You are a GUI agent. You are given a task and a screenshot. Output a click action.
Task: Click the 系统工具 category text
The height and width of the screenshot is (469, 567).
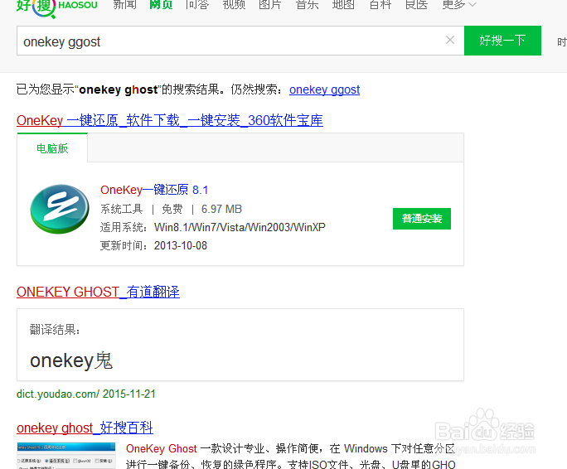[x=122, y=209]
